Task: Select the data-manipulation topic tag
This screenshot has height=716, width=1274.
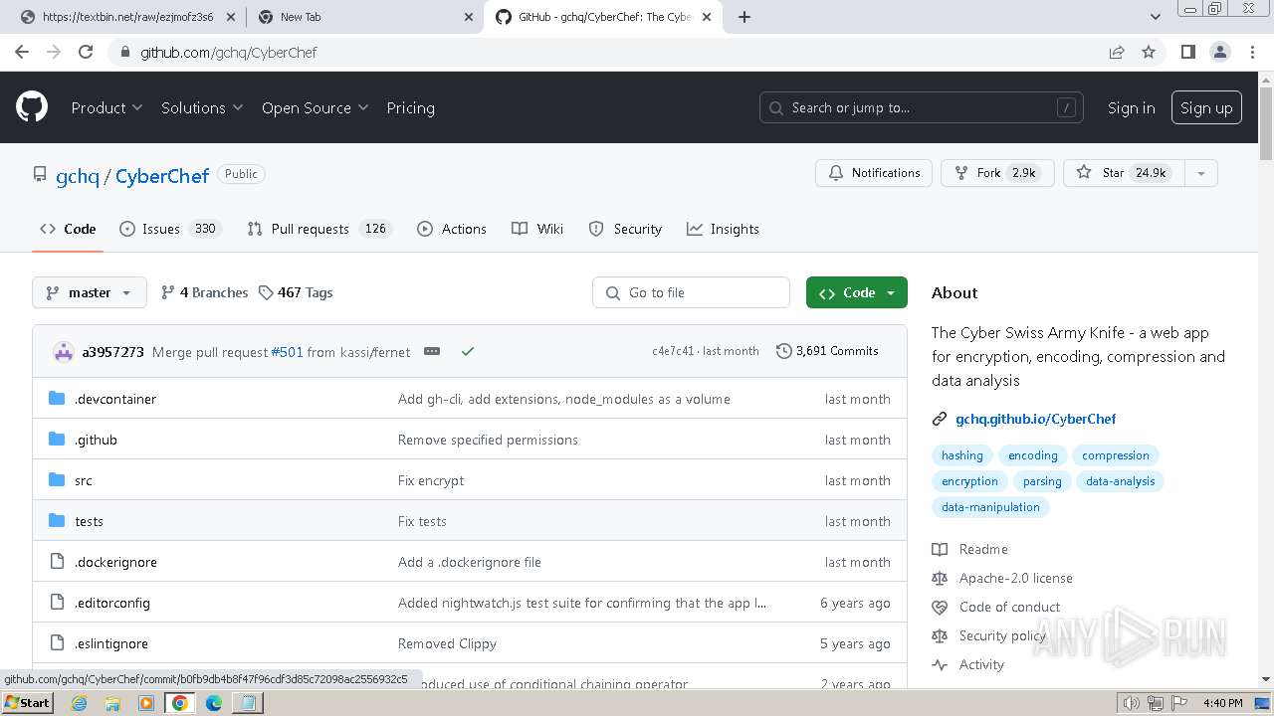Action: point(990,507)
